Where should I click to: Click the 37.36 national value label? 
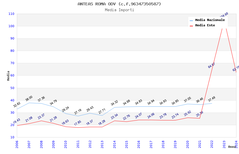click(41, 99)
